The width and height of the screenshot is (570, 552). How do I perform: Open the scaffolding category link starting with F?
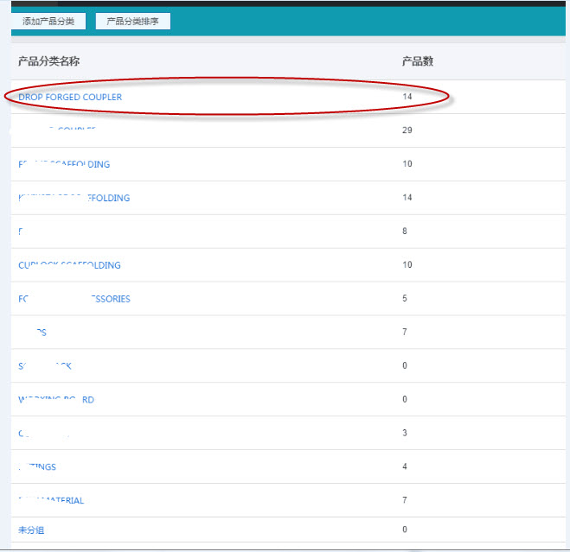[65, 164]
